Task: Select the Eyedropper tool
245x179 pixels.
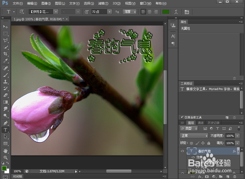Action: point(5,61)
